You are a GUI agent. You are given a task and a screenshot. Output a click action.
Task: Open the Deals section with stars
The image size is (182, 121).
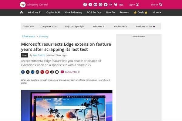pyautogui.click(x=140, y=12)
